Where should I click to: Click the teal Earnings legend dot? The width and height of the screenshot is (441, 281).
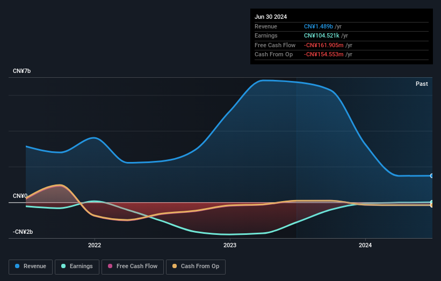(63, 266)
